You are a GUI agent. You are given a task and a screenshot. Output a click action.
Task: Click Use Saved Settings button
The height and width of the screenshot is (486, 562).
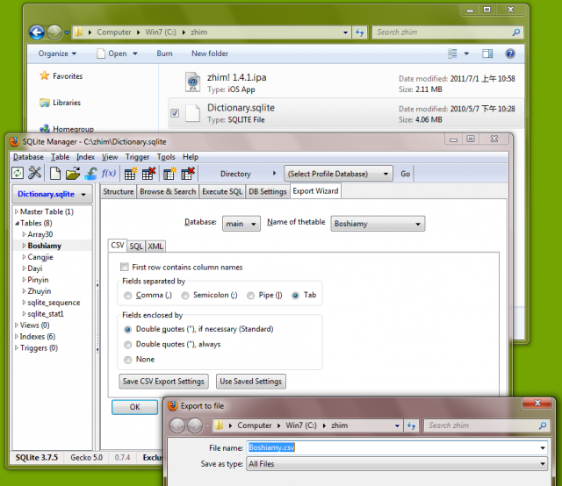pyautogui.click(x=250, y=382)
